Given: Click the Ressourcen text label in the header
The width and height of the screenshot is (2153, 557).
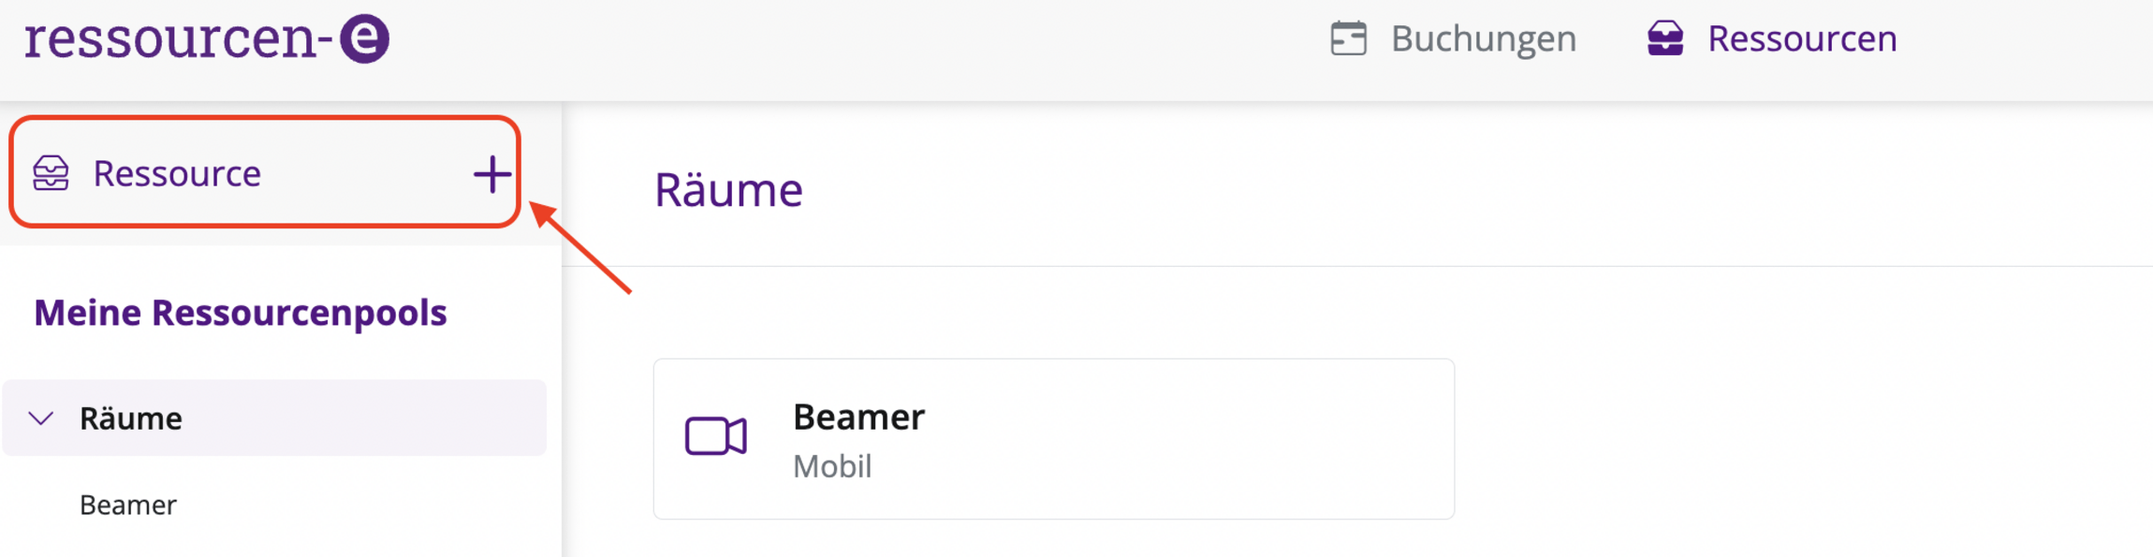Looking at the screenshot, I should (x=1802, y=38).
